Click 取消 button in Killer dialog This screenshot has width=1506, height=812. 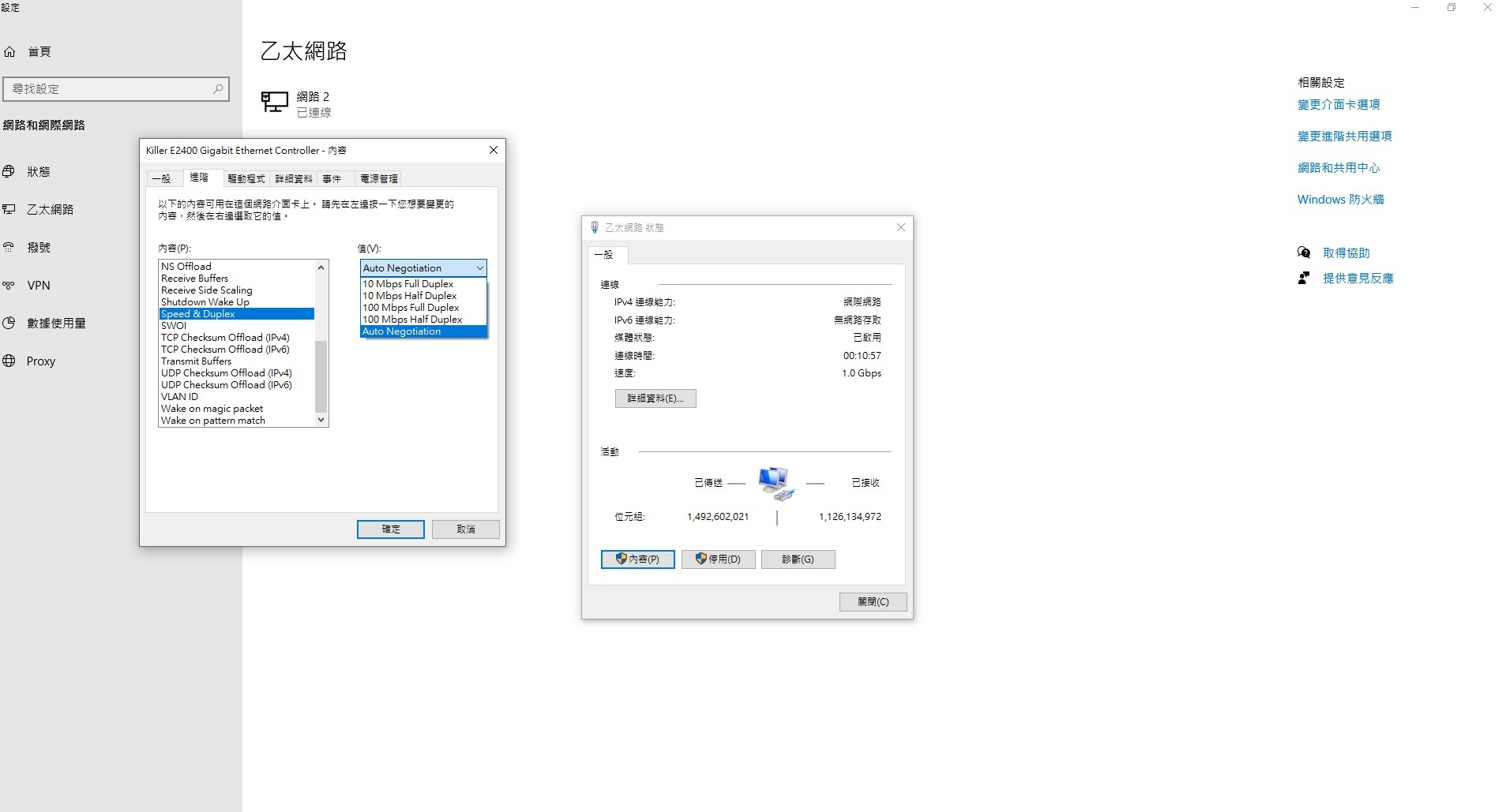point(466,529)
